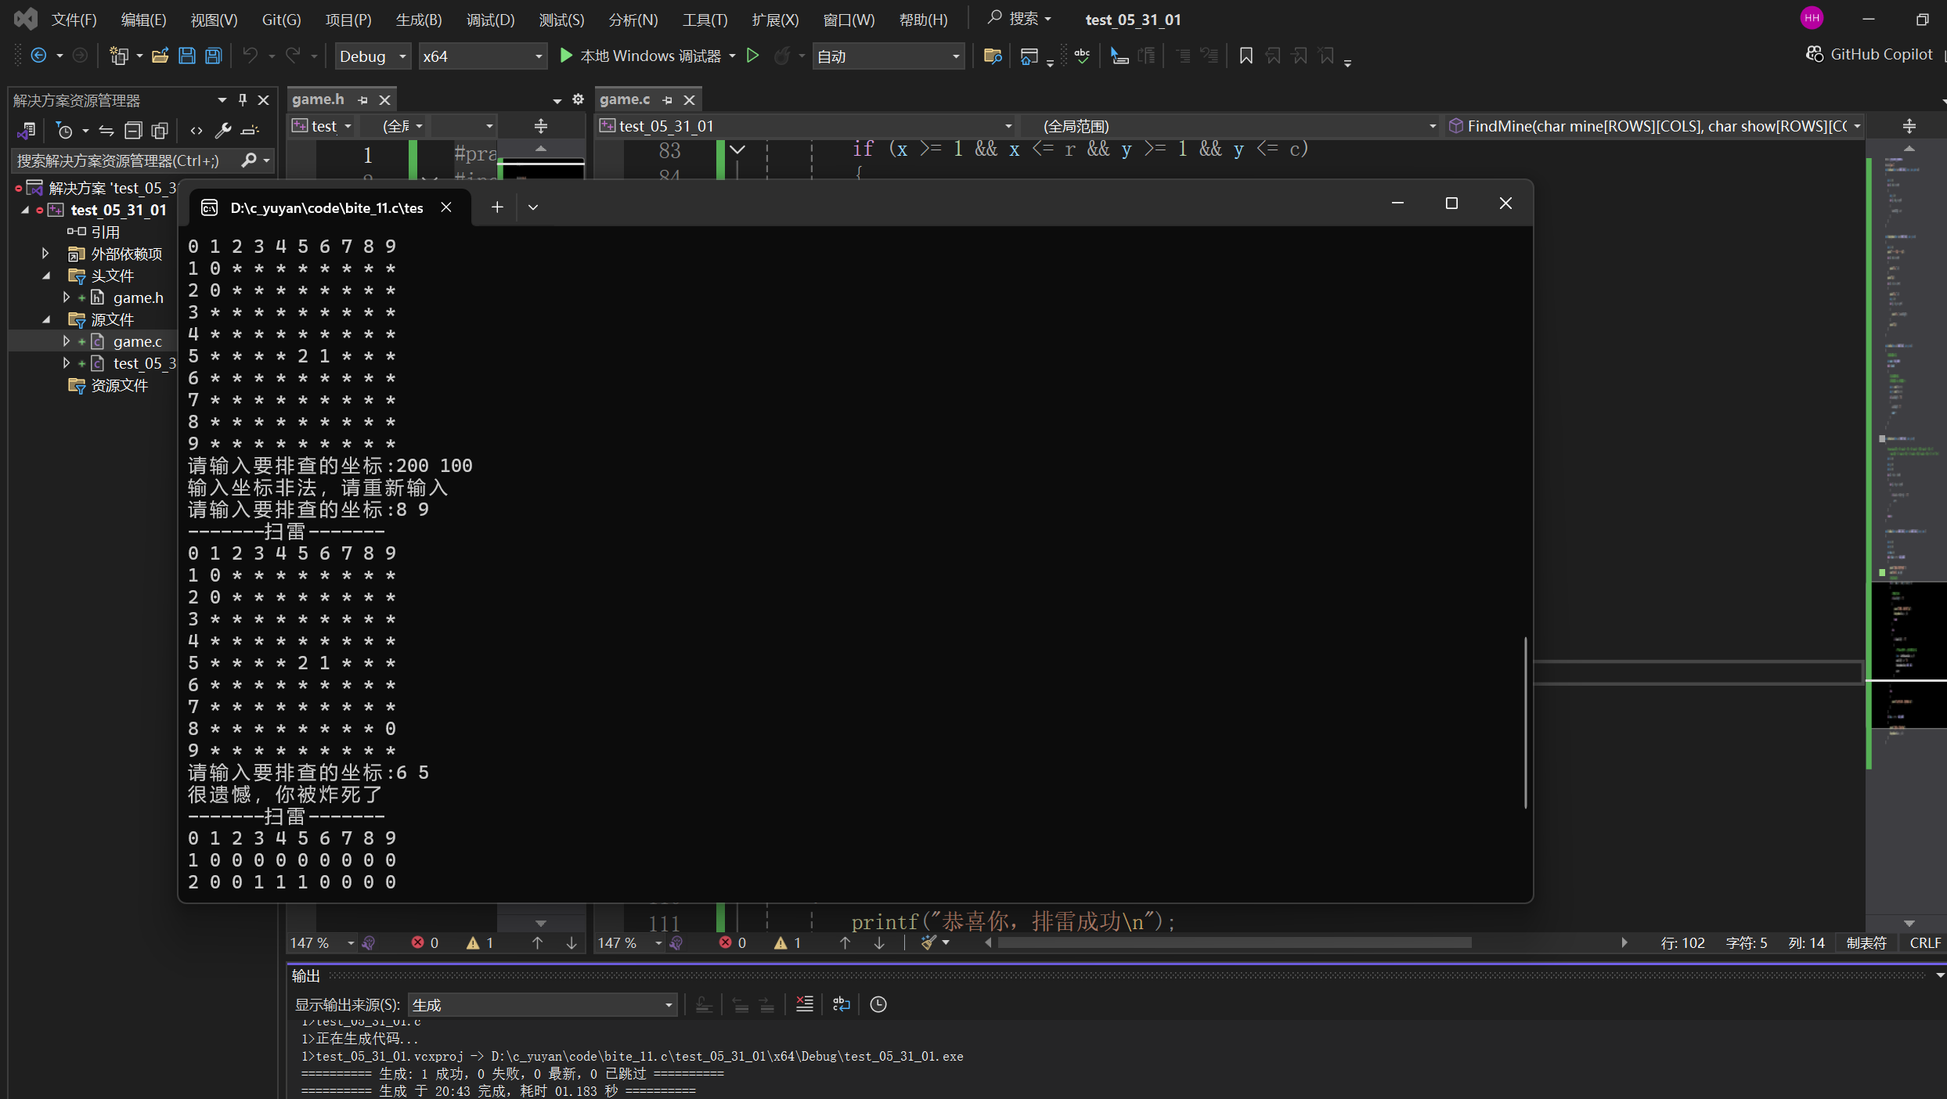Click the Save All toolbar icon

click(x=213, y=56)
